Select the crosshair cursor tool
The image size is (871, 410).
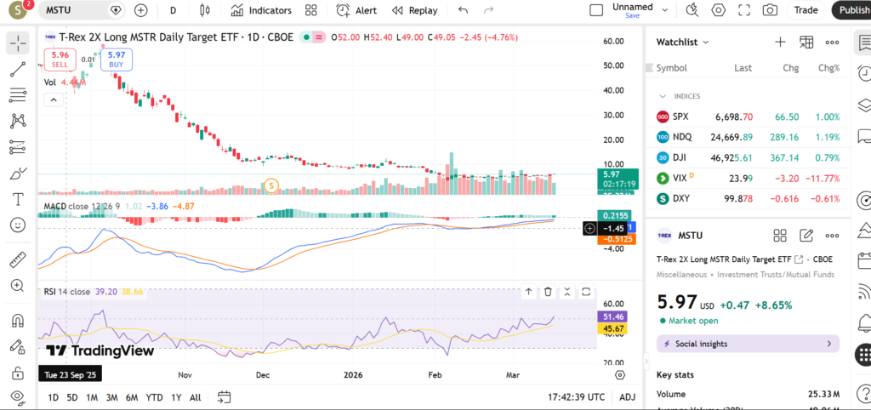tap(18, 43)
